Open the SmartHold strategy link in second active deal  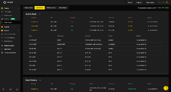pos(34,26)
